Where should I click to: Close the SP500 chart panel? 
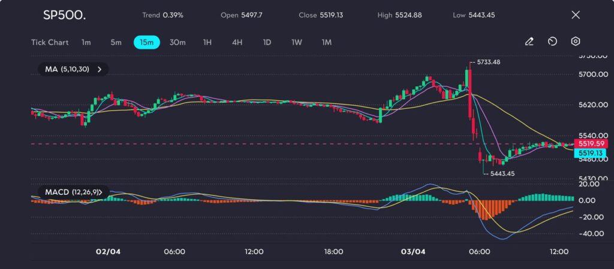pyautogui.click(x=576, y=15)
